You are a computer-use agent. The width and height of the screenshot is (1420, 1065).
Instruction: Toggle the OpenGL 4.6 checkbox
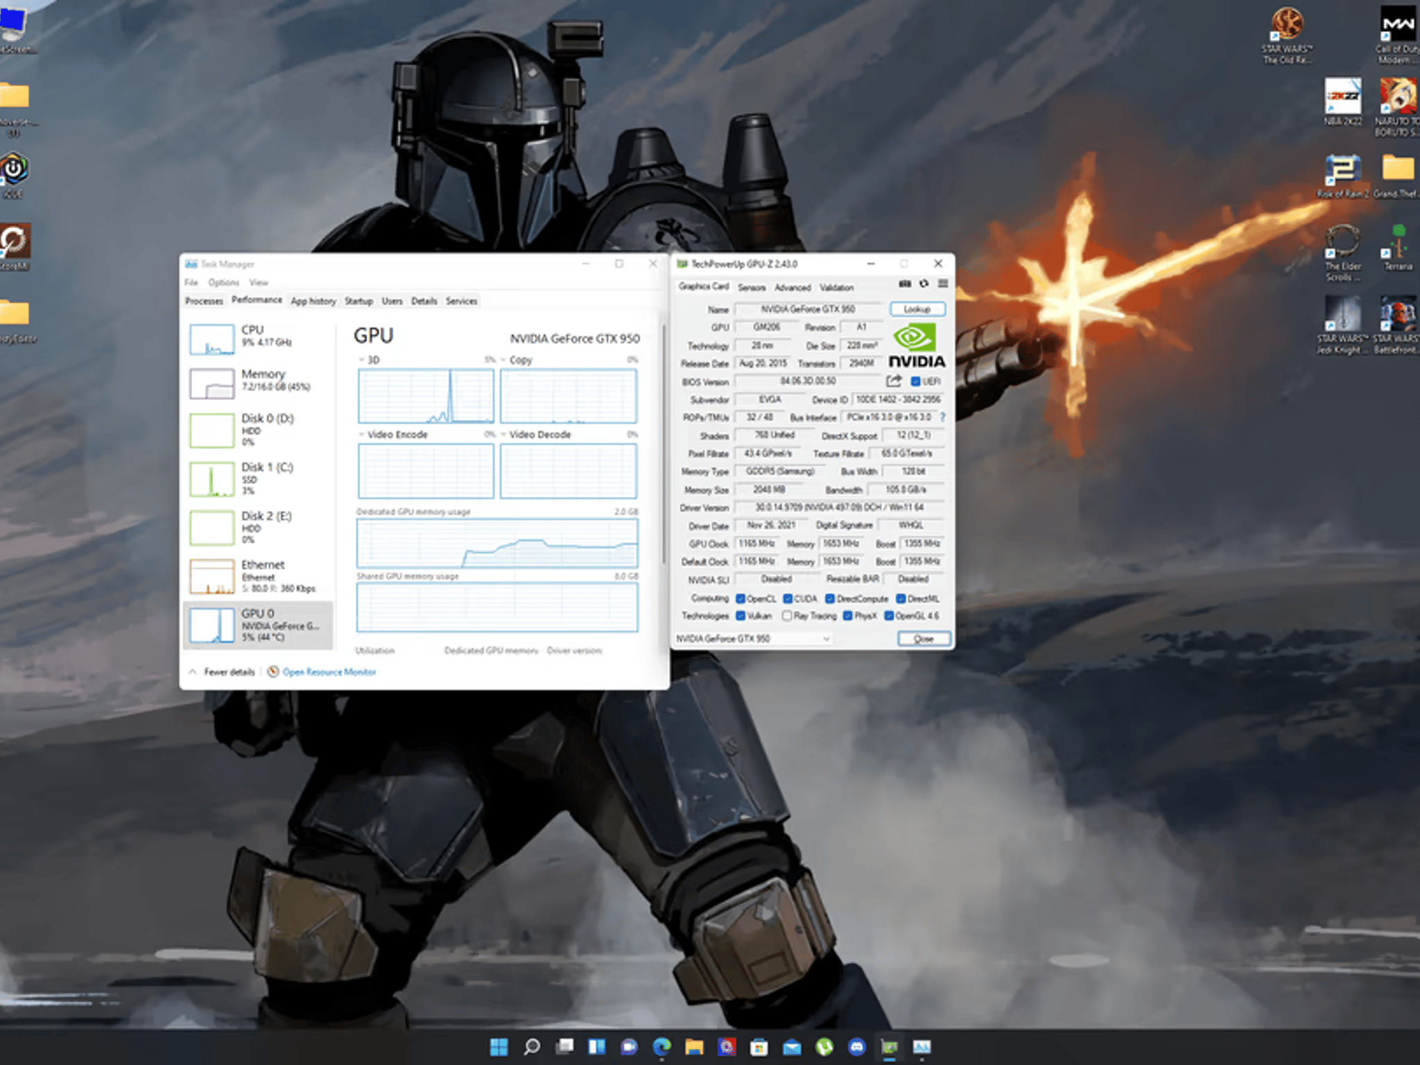[x=889, y=616]
